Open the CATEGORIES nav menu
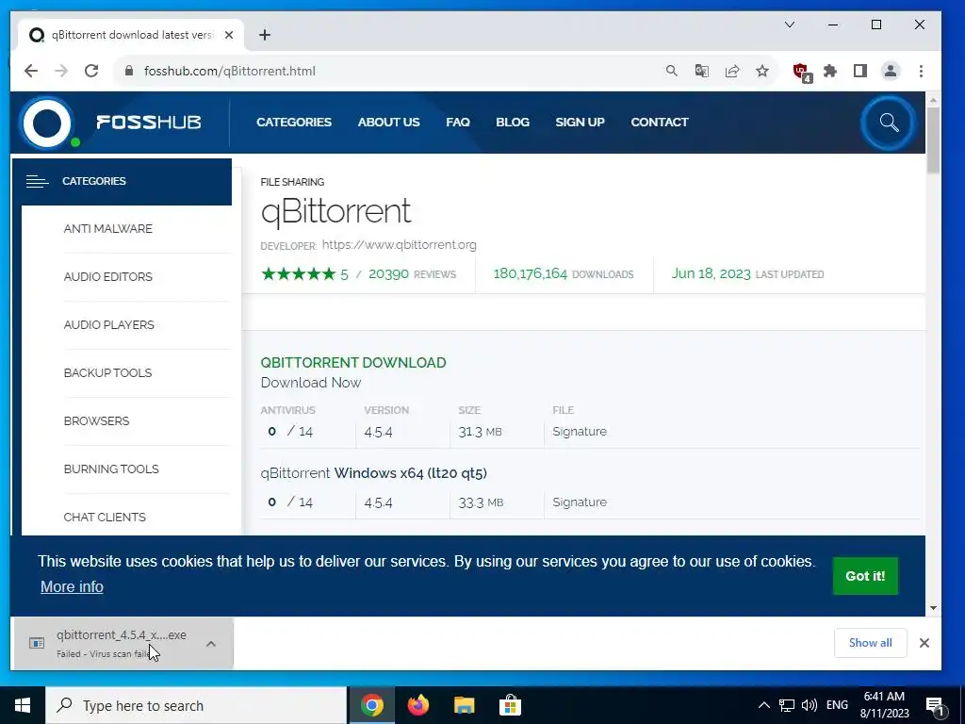 point(294,122)
